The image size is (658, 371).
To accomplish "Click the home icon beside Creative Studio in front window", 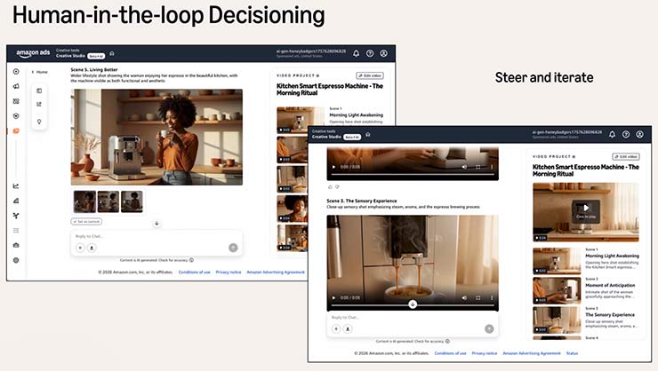I will click(368, 136).
